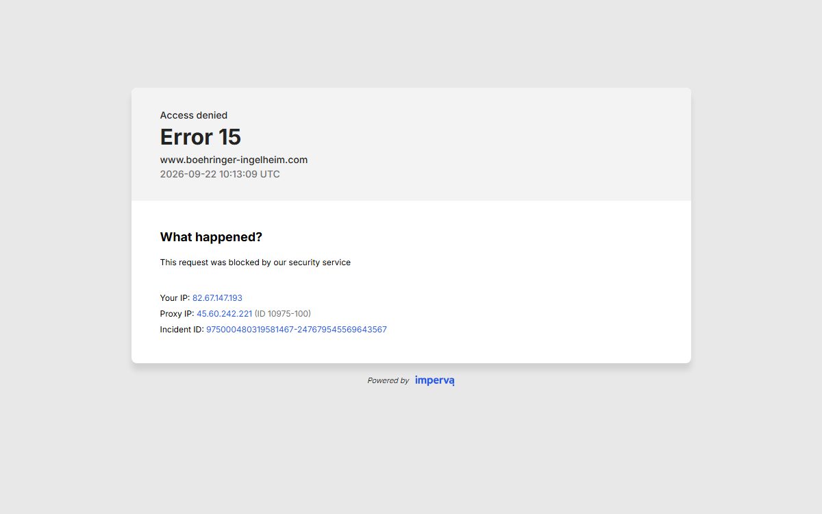Click the timestamp 2026-09-22 10:13:09 UTC
This screenshot has height=514, width=822.
(220, 174)
